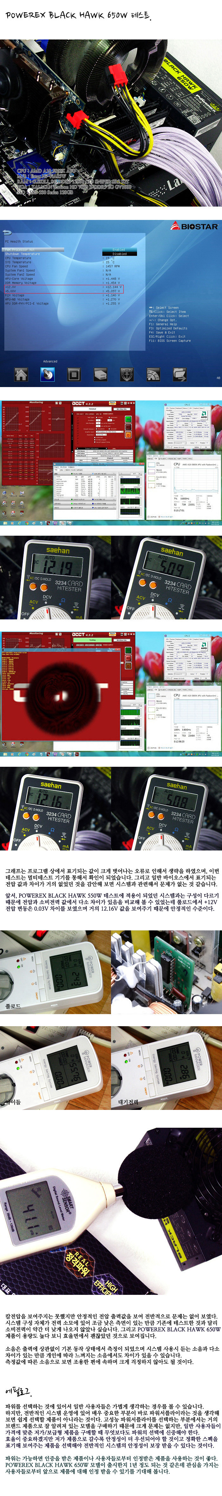222x1496 pixels.
Task: Open the multimeter photo showing 12.16
Action: tap(55, 808)
